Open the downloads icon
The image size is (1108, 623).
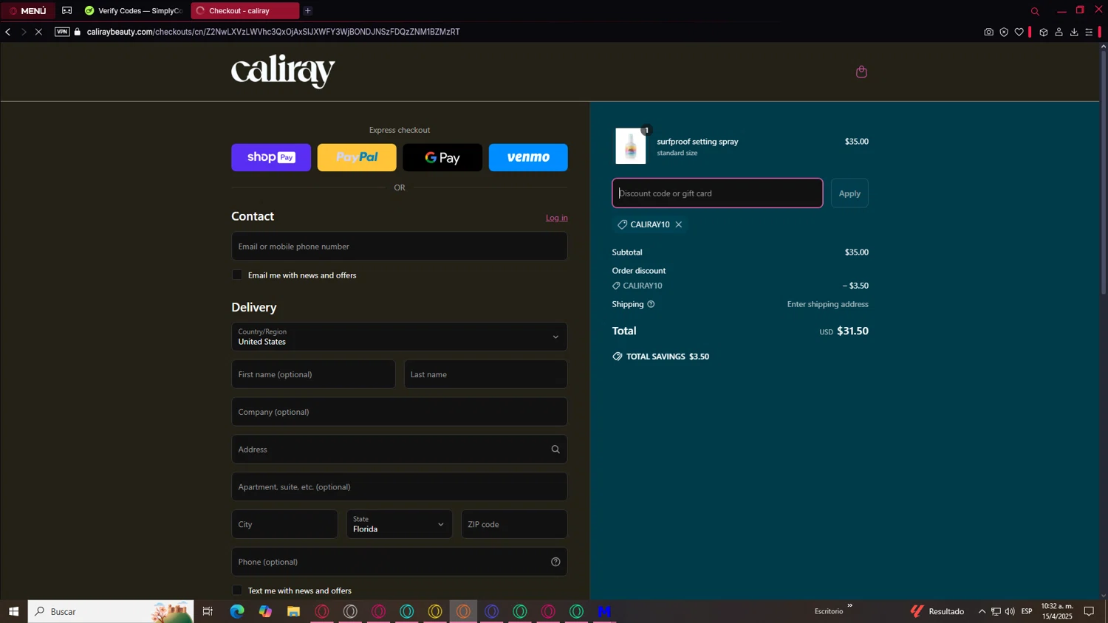pyautogui.click(x=1074, y=32)
